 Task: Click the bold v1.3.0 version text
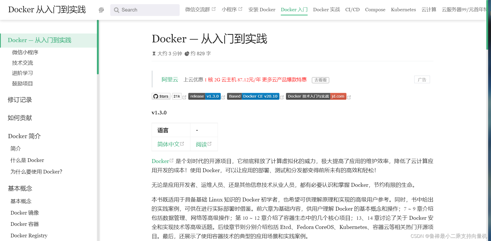[159, 113]
